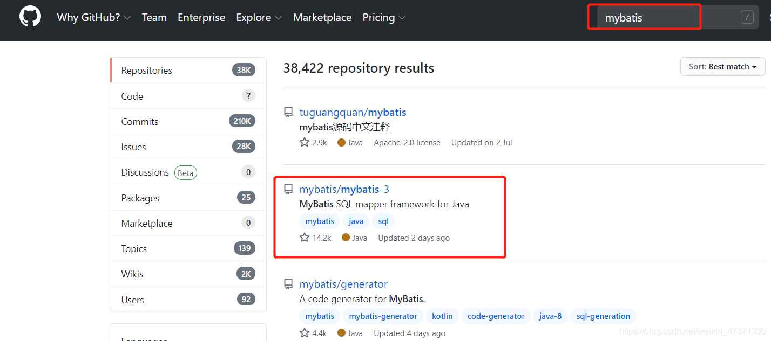Click the sql topic tag
Viewport: 771px width, 341px height.
pos(383,221)
